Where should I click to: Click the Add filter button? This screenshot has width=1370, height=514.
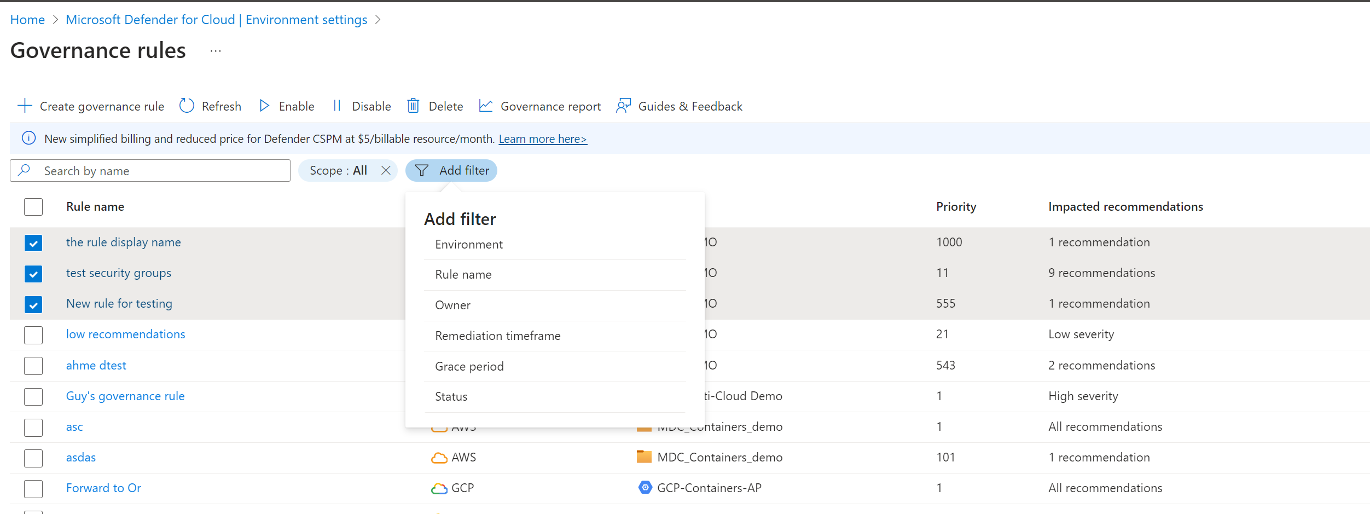click(x=451, y=170)
